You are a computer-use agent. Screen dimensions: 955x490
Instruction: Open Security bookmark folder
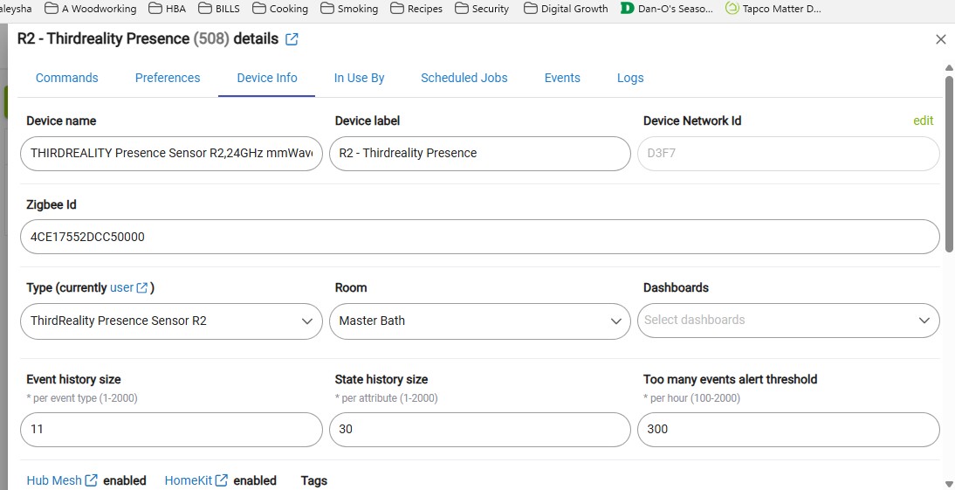pyautogui.click(x=482, y=9)
